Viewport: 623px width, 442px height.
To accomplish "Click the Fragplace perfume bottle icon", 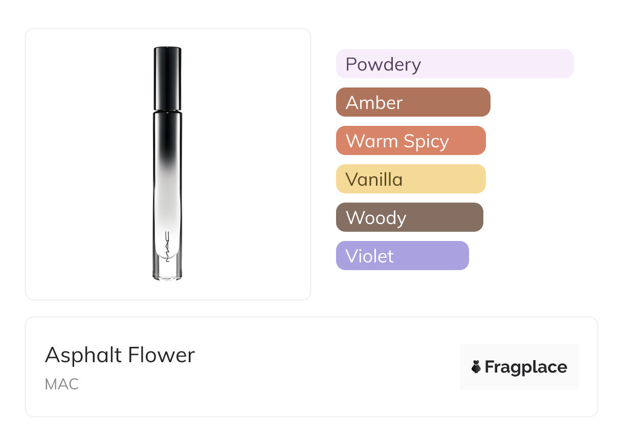I will (x=476, y=367).
